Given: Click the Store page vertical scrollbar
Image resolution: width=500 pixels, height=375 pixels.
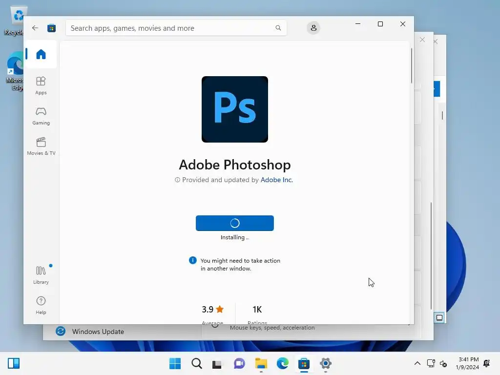Looking at the screenshot, I should tap(411, 65).
